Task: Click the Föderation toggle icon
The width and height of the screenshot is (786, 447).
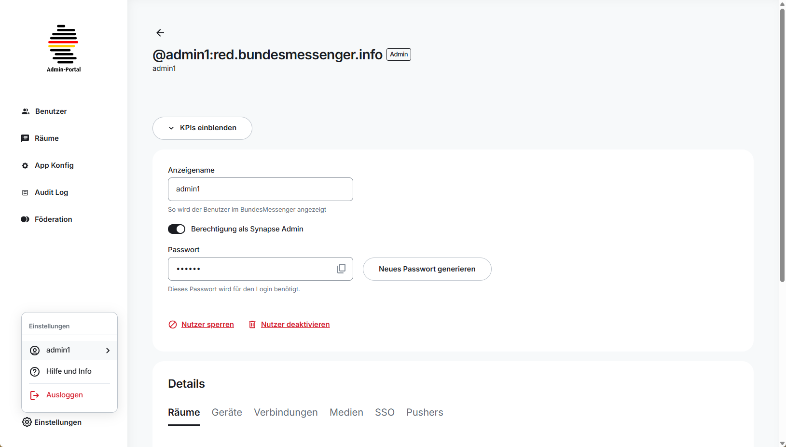Action: click(x=25, y=219)
